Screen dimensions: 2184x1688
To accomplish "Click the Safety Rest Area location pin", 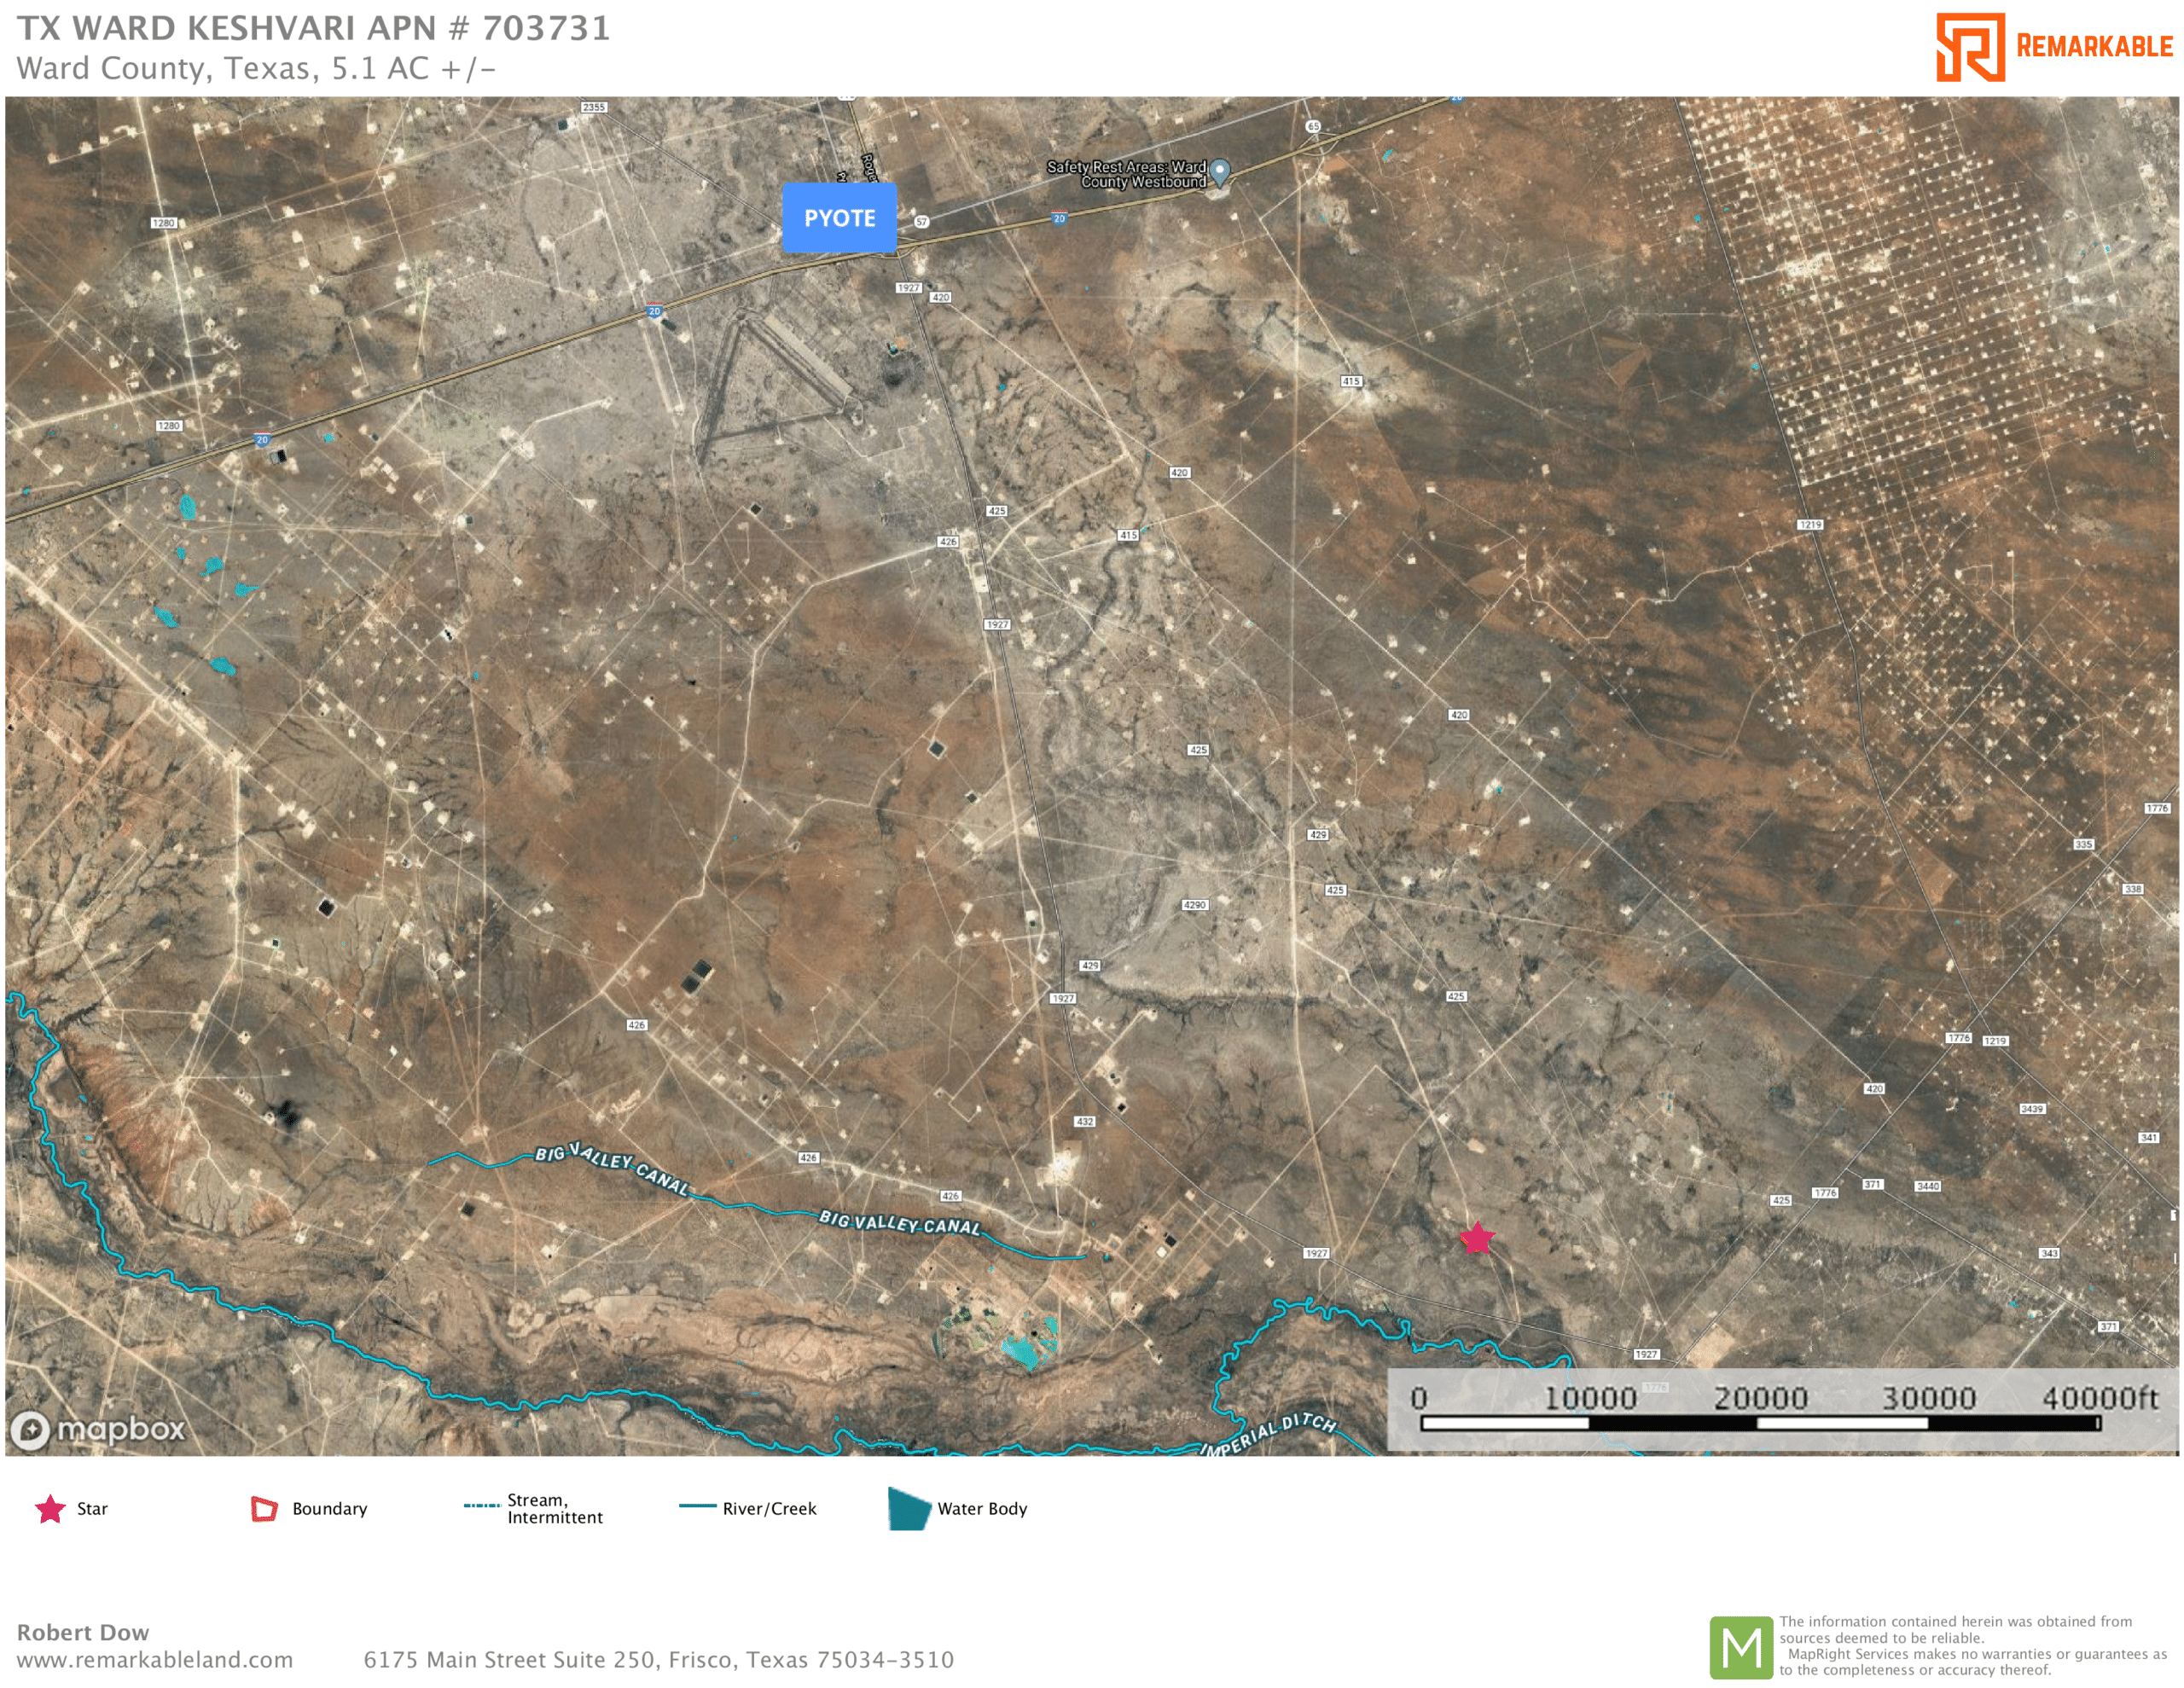I will tap(1219, 173).
